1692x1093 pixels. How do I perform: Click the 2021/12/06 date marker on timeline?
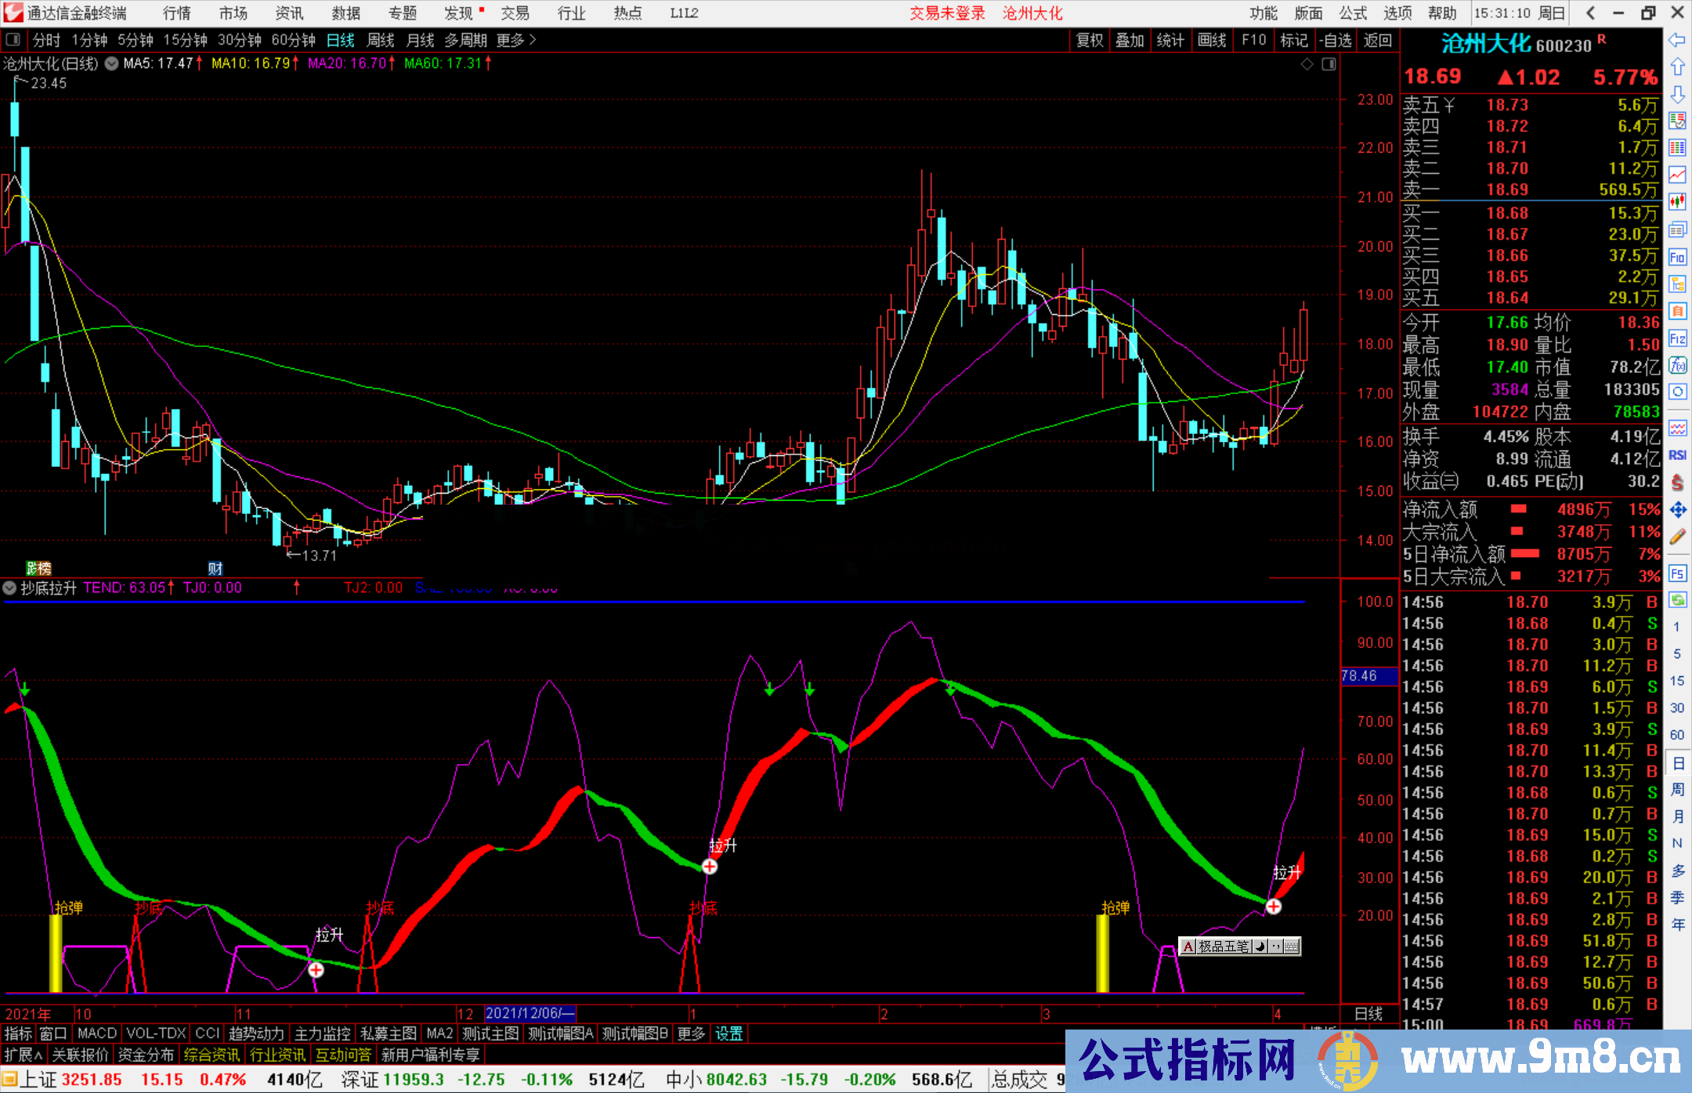[530, 1014]
